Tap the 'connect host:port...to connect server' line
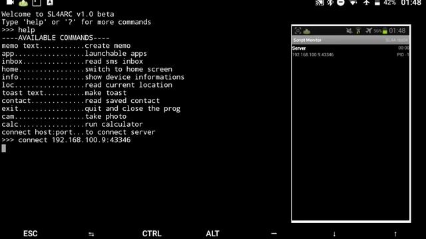Image resolution: width=426 pixels, height=239 pixels. pyautogui.click(x=79, y=132)
